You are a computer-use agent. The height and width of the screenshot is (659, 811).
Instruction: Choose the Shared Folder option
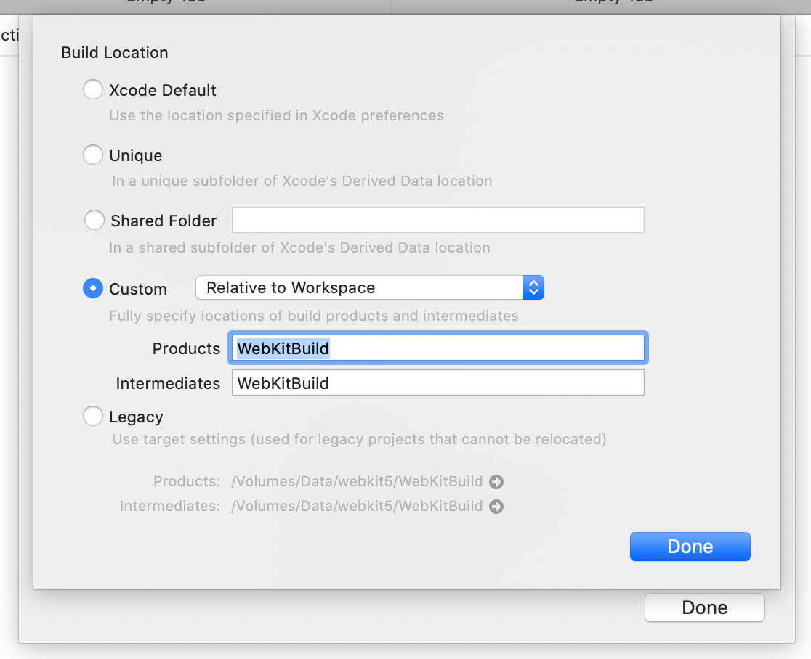[x=94, y=220]
